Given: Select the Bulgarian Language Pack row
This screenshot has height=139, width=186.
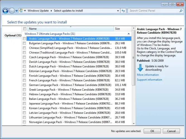Looking at the screenshot, I should [x=79, y=43].
